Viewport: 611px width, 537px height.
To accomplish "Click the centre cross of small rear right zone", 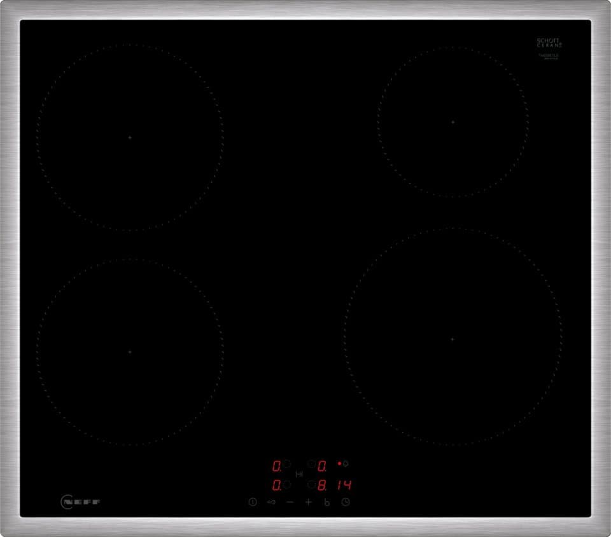I will pyautogui.click(x=453, y=122).
